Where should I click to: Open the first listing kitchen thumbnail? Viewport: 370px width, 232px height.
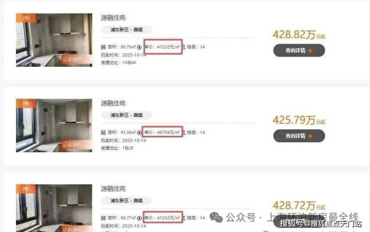click(54, 40)
